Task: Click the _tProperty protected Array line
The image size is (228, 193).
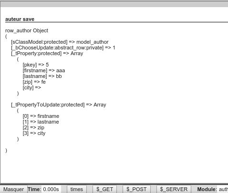Action: (x=47, y=53)
